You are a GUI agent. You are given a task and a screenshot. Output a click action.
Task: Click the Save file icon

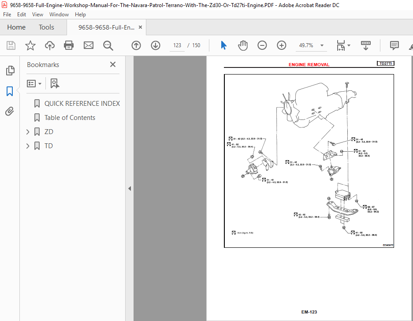[x=11, y=45]
